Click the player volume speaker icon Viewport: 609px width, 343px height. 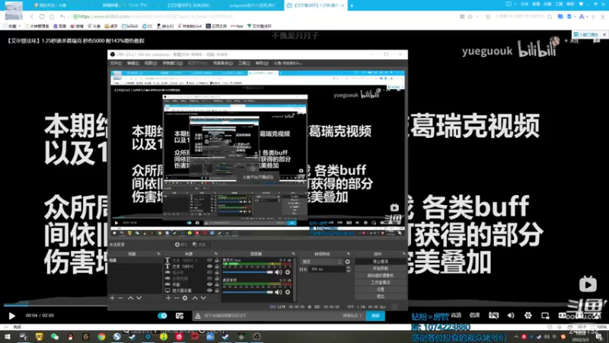coord(511,316)
